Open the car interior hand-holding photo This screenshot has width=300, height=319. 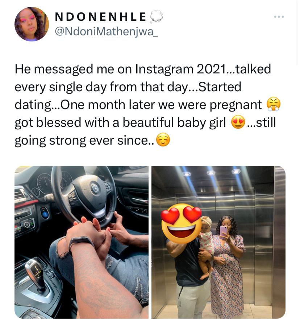click(82, 242)
